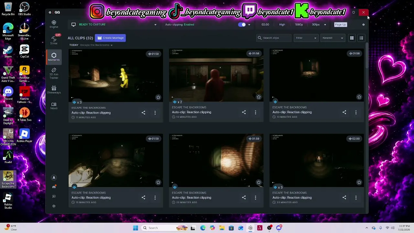Share the clip from 15 minutes ago
Viewport: 414px width, 233px height.
(x=143, y=197)
